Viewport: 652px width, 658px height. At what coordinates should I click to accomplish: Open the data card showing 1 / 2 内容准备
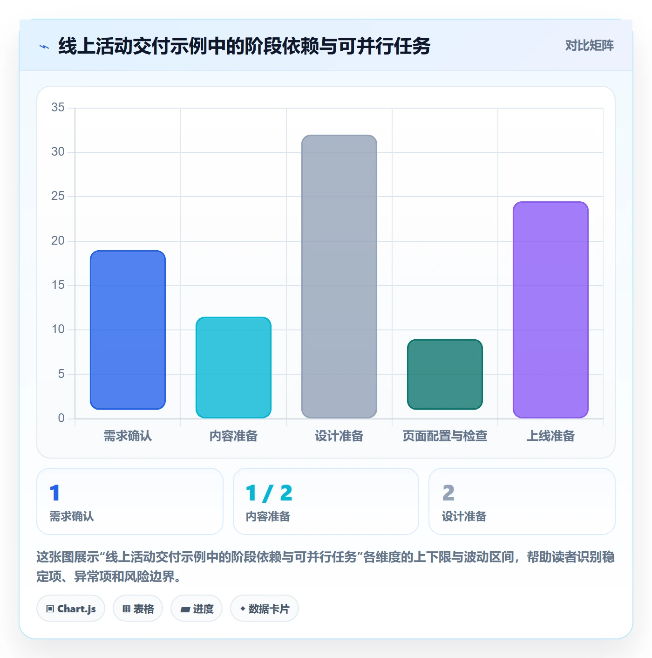click(x=326, y=501)
